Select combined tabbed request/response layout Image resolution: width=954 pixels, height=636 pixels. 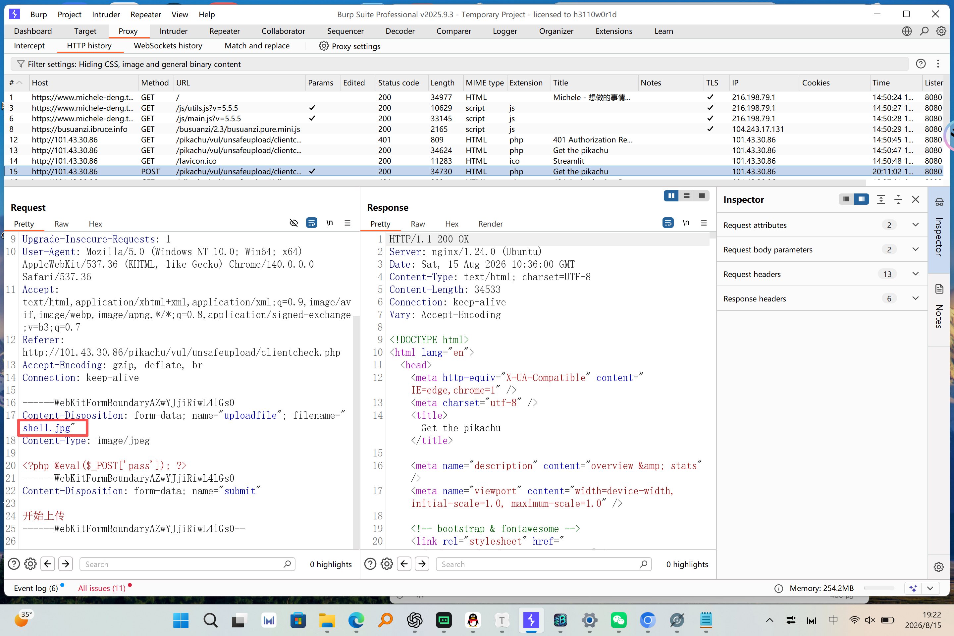[702, 196]
